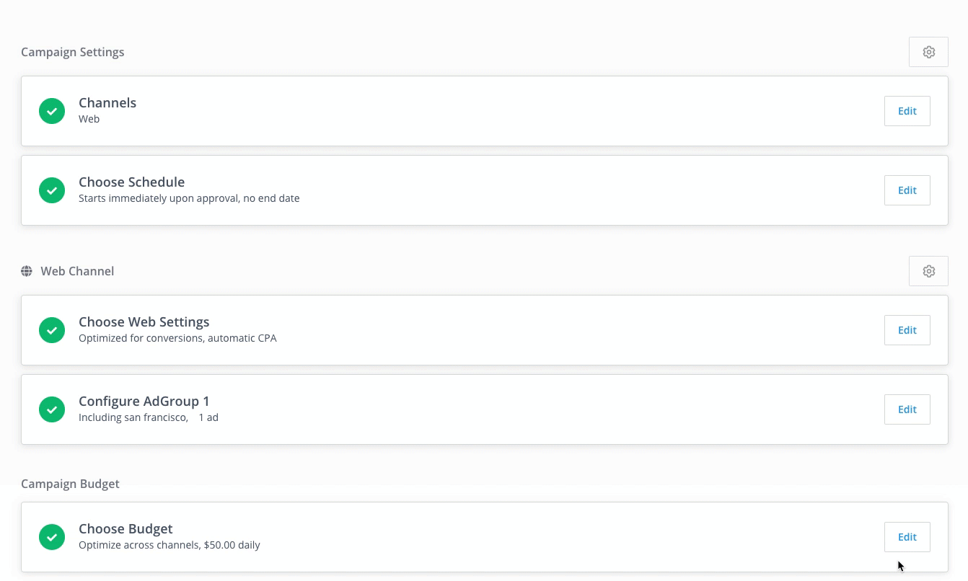Click the globe icon beside Web Channel

[27, 271]
